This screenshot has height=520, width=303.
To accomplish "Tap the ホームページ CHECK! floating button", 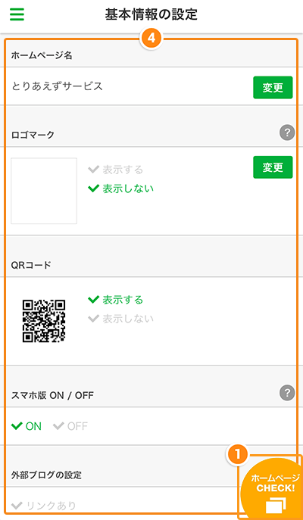I will coord(272,487).
